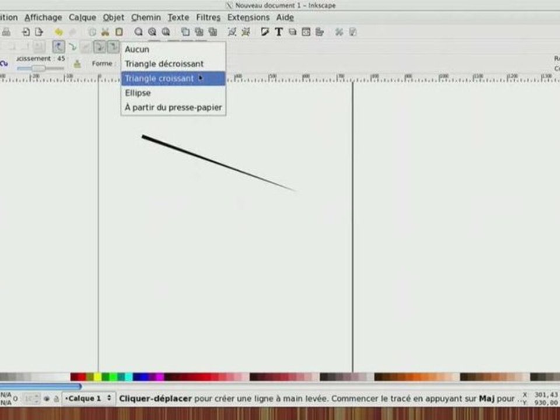This screenshot has width=560, height=420.
Task: Click the Paste clipboard icon
Action: pyautogui.click(x=119, y=32)
